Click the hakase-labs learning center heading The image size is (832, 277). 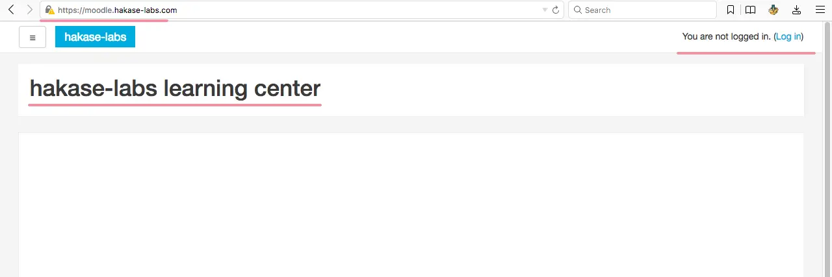tap(175, 88)
